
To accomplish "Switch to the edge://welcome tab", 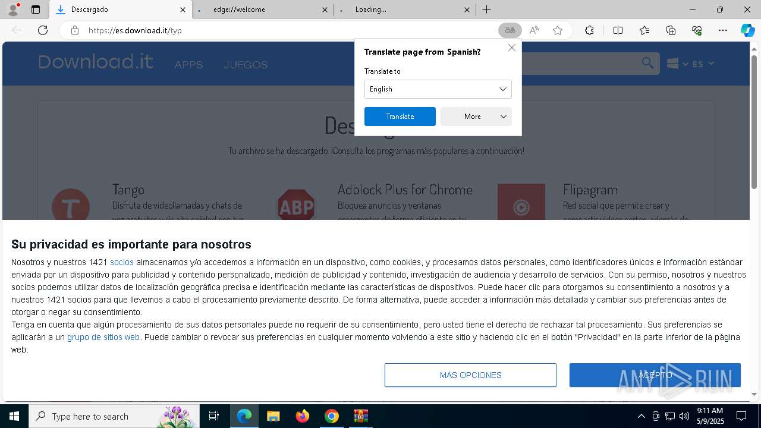I will pyautogui.click(x=262, y=10).
